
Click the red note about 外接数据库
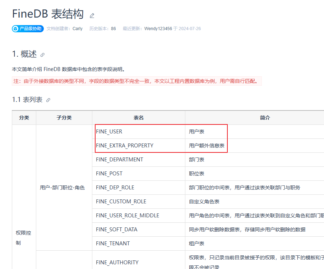click(137, 81)
